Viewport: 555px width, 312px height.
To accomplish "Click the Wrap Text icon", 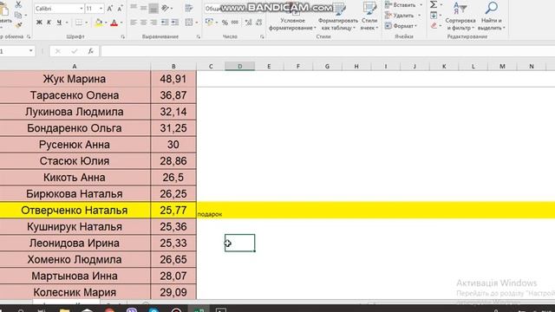I will 189,8.
